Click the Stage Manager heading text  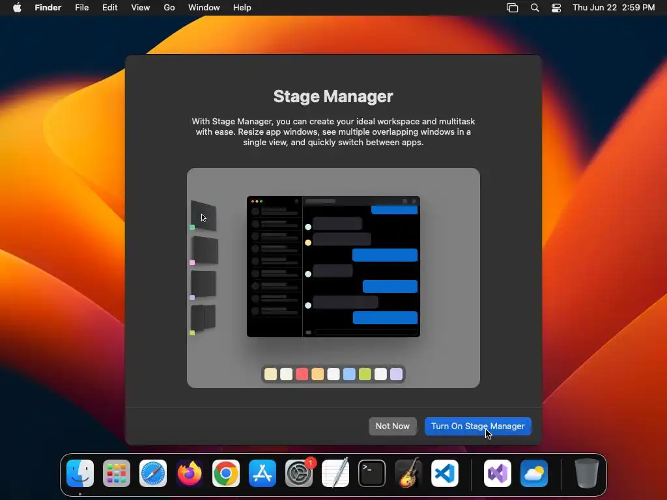(333, 96)
